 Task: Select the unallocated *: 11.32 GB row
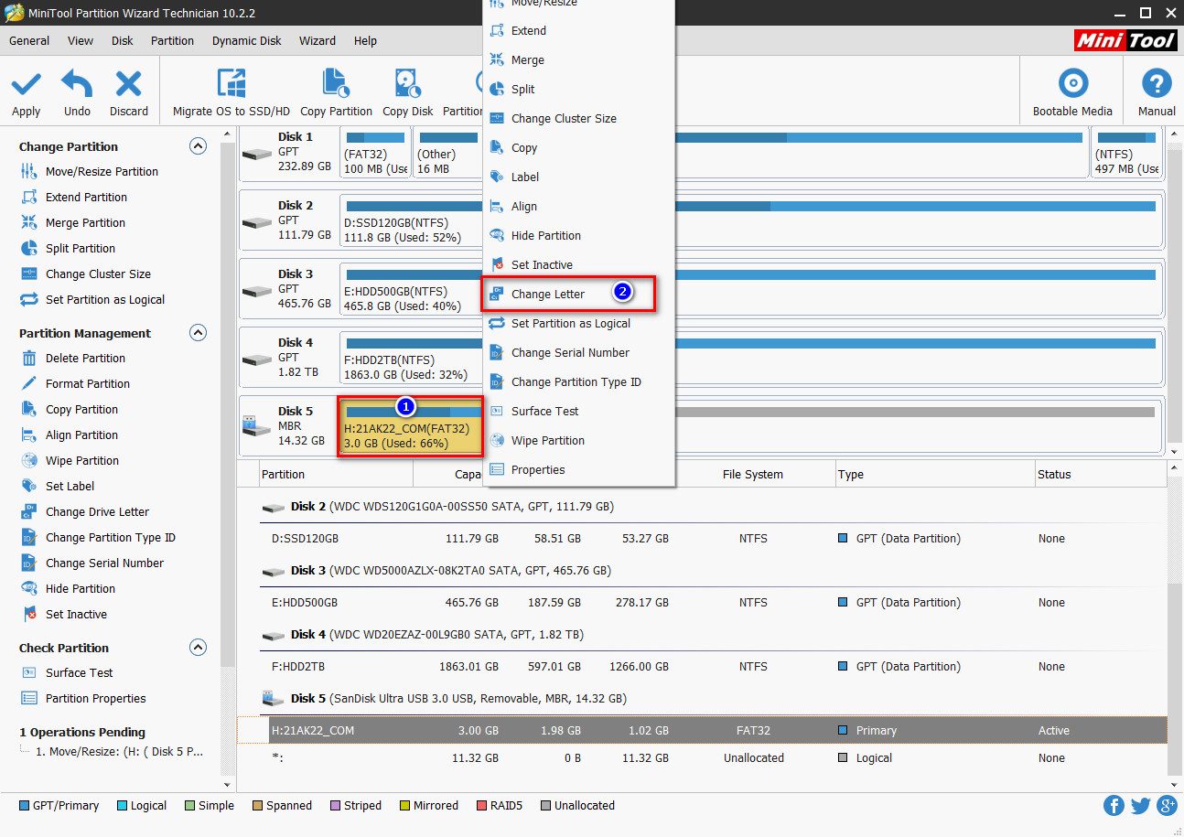pyautogui.click(x=702, y=758)
